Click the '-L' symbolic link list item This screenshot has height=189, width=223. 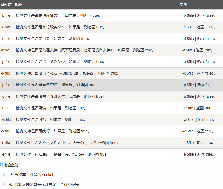(x=45, y=184)
